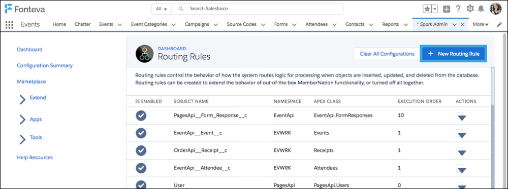Open the Source Codes tab chevron

263,24
